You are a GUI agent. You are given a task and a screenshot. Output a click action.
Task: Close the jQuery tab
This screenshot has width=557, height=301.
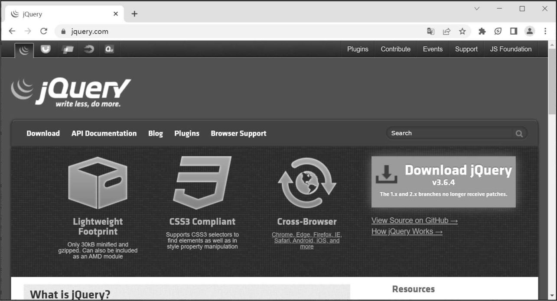[116, 14]
